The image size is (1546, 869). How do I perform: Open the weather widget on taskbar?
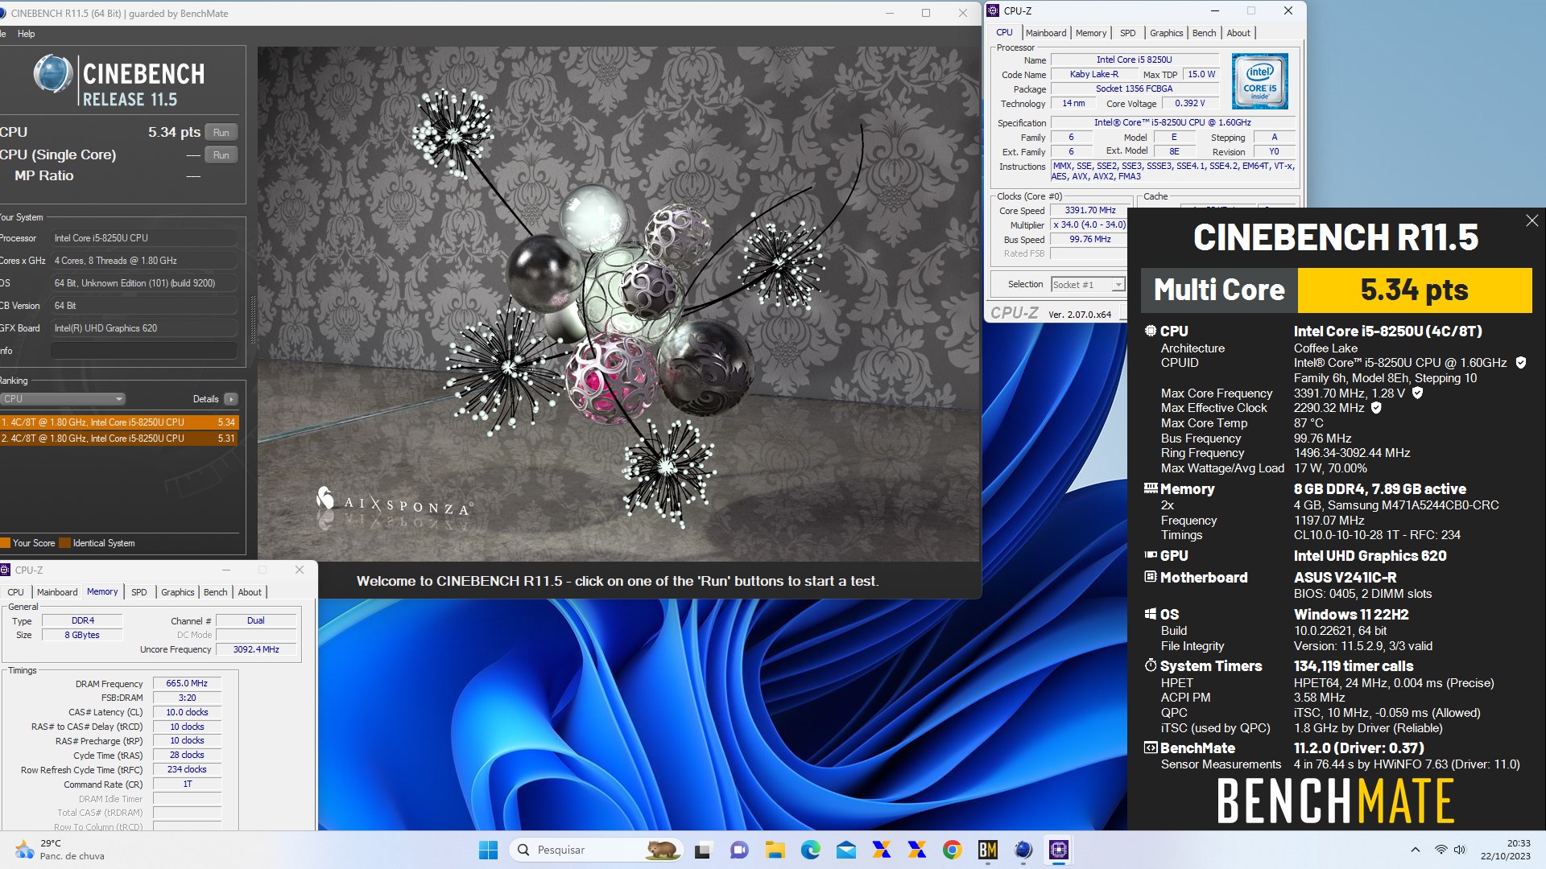(x=60, y=850)
